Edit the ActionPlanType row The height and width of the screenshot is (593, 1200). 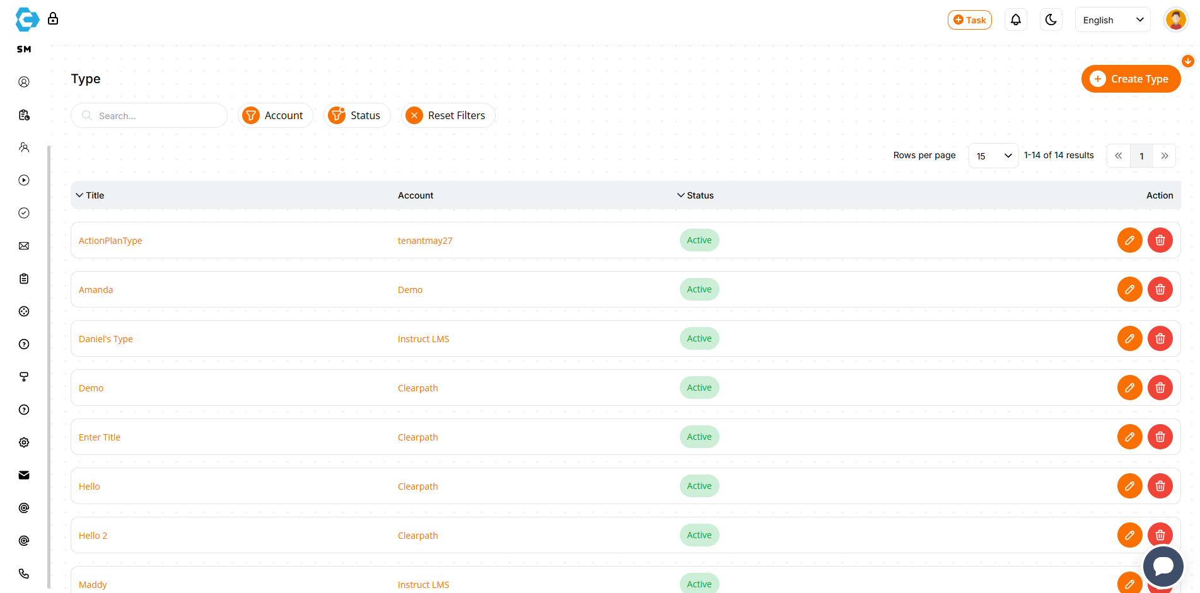[x=1130, y=240]
